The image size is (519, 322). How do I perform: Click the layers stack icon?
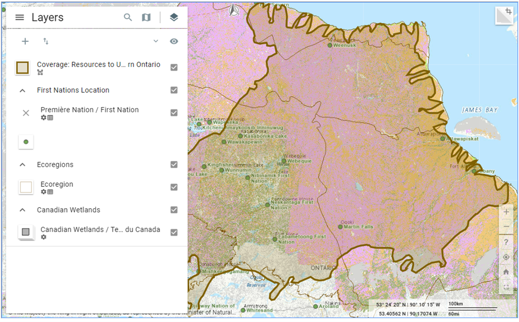[x=174, y=18]
